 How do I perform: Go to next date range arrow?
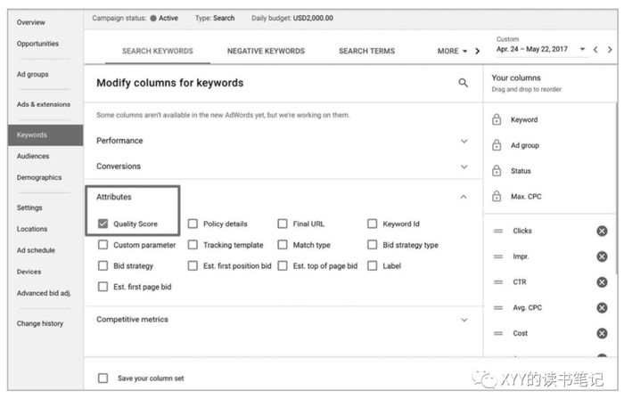tap(609, 50)
